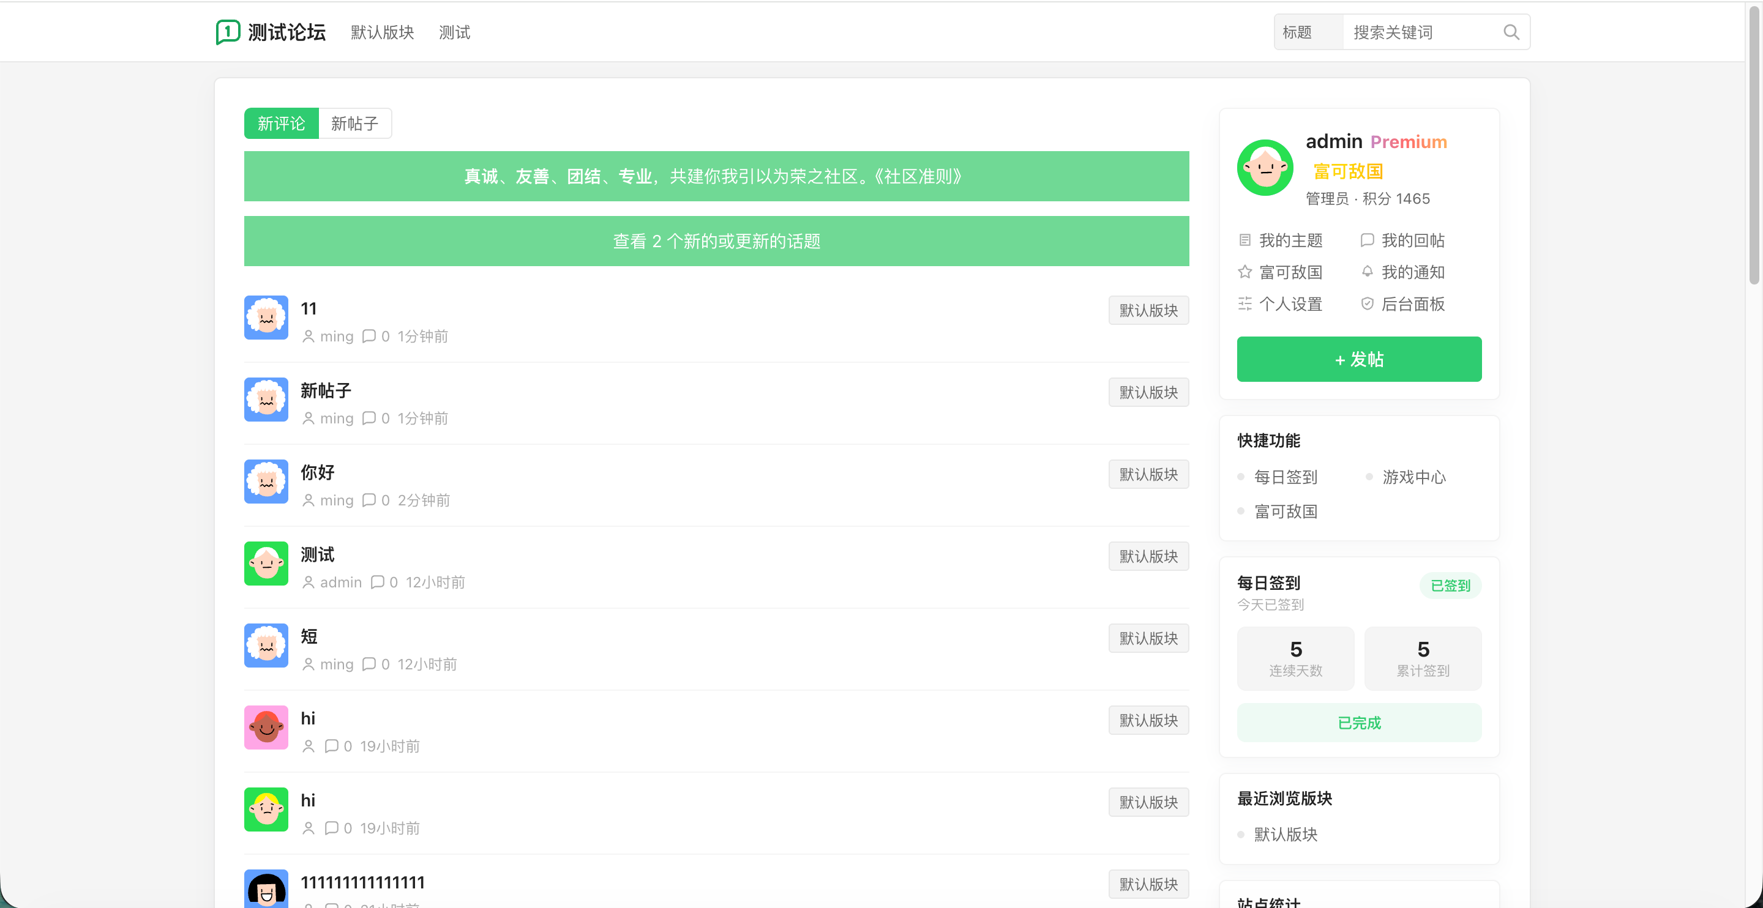
Task: Click the avatar of post 111111111111111
Action: coord(266,889)
